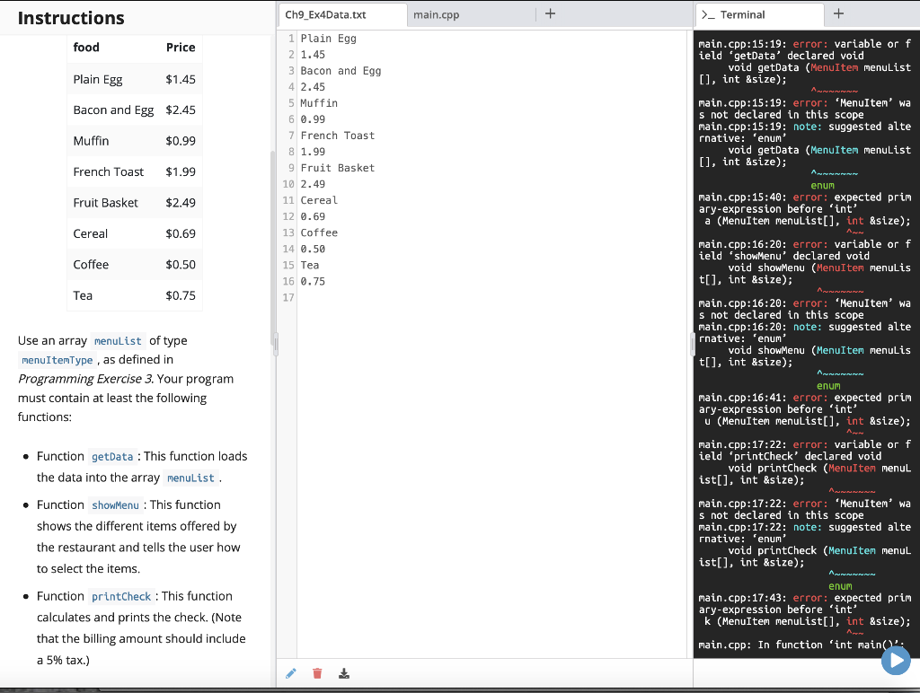The image size is (920, 693).
Task: Click line number 10 in the editor gutter
Action: (x=287, y=184)
